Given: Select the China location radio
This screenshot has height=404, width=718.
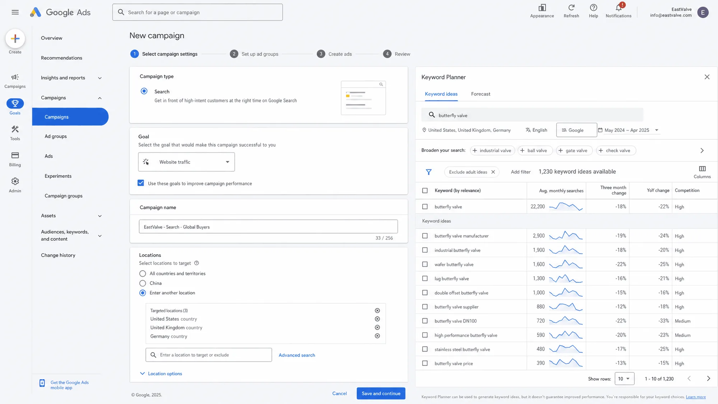Looking at the screenshot, I should coord(143,283).
